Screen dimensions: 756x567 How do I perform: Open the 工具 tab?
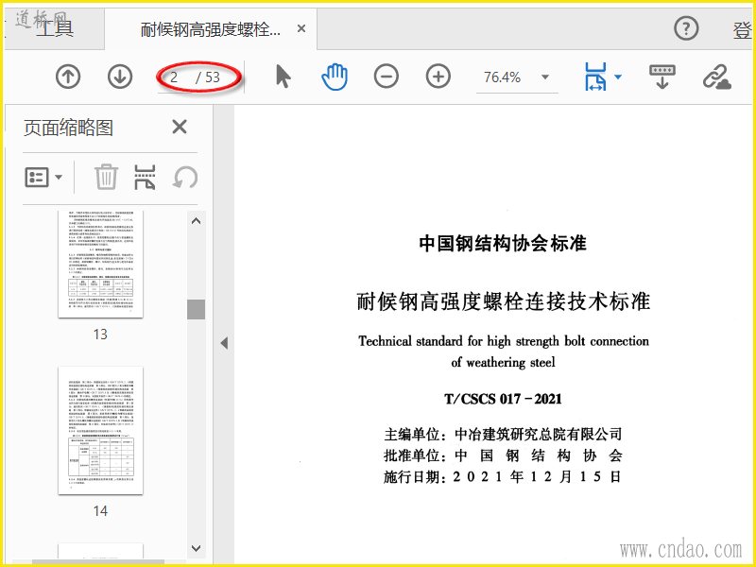tap(55, 28)
